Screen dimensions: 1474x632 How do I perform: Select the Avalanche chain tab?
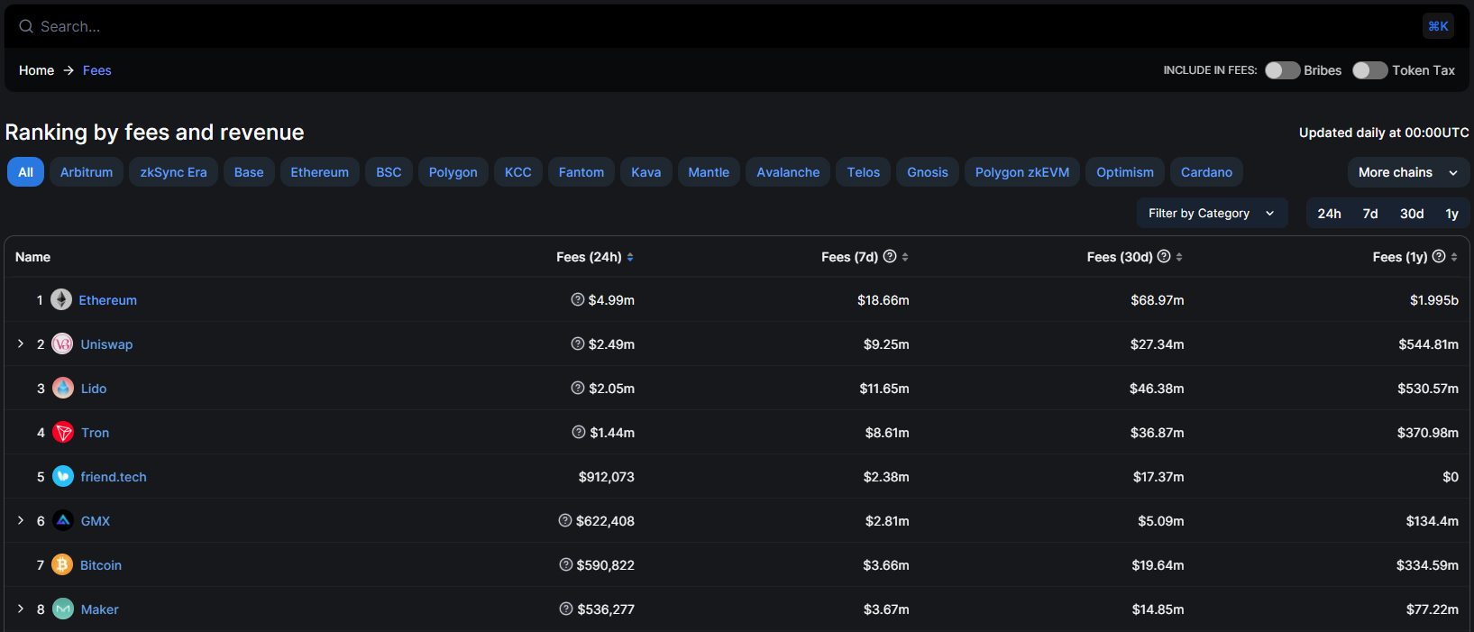point(788,172)
